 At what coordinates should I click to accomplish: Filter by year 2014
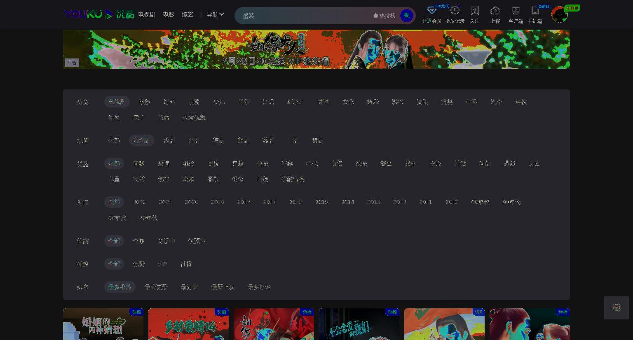[347, 202]
